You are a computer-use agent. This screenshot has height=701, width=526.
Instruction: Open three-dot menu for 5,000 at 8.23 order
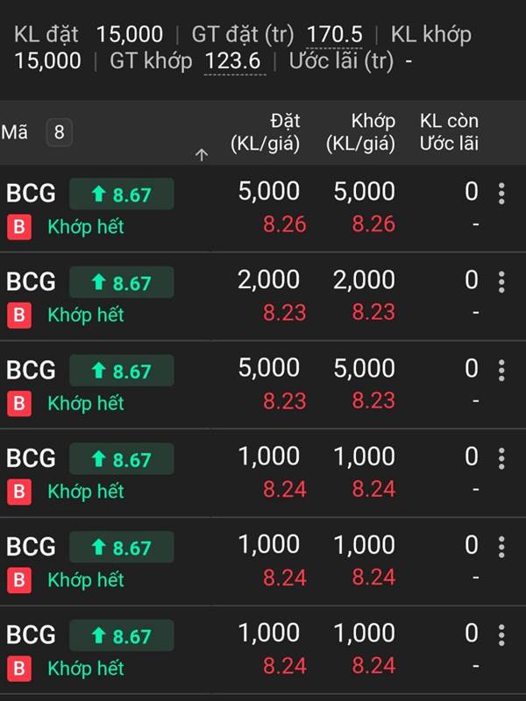[x=501, y=370]
